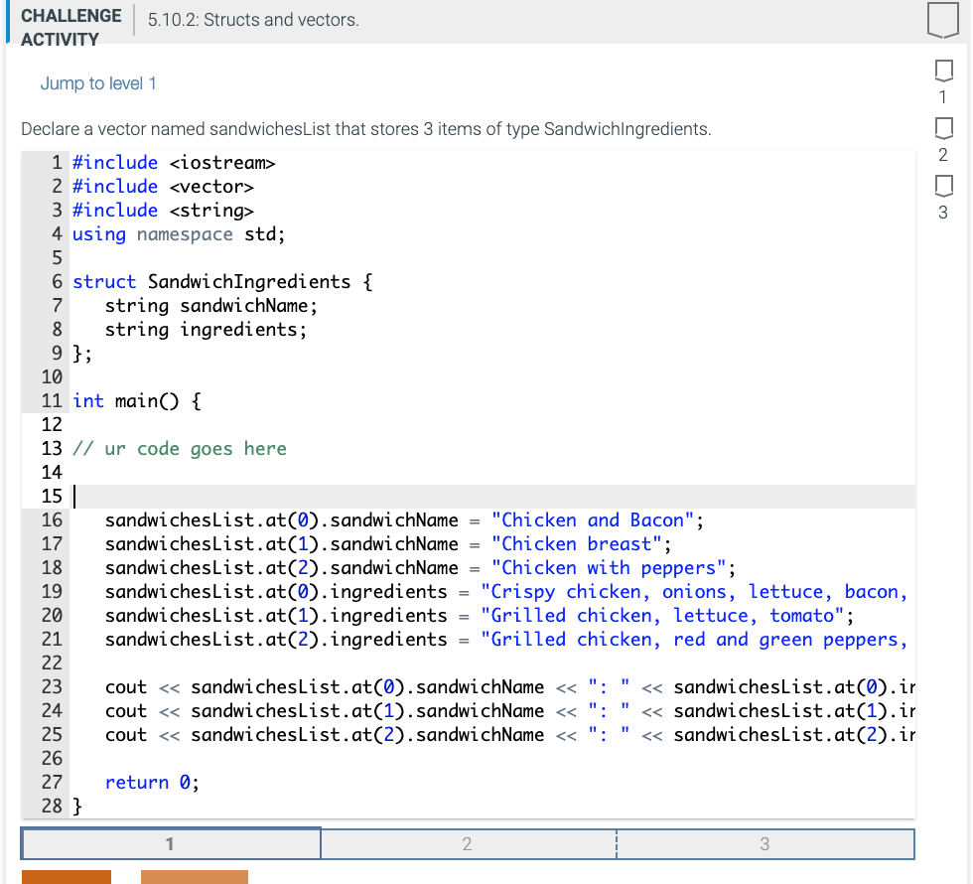The width and height of the screenshot is (973, 884).
Task: Click the string "Chicken and Bacon" on line 16
Action: pos(593,520)
